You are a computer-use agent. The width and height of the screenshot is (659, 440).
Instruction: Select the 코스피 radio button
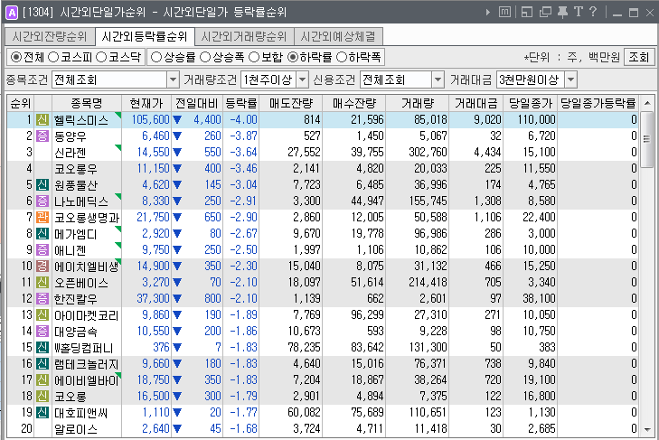[53, 57]
